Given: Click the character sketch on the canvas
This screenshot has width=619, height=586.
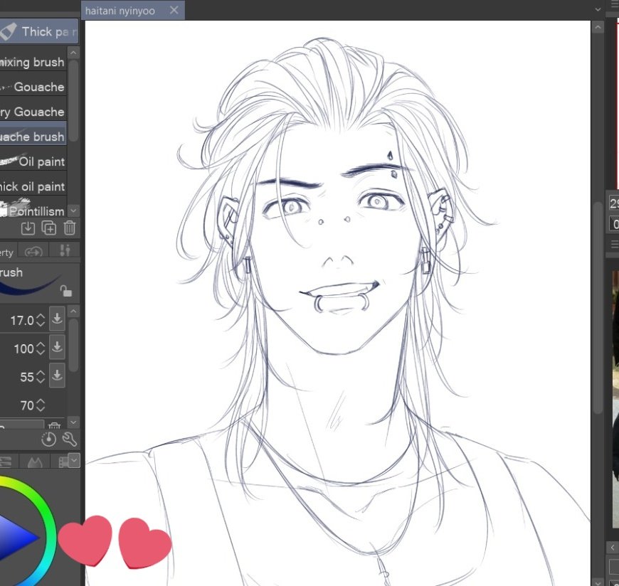Looking at the screenshot, I should pyautogui.click(x=337, y=304).
